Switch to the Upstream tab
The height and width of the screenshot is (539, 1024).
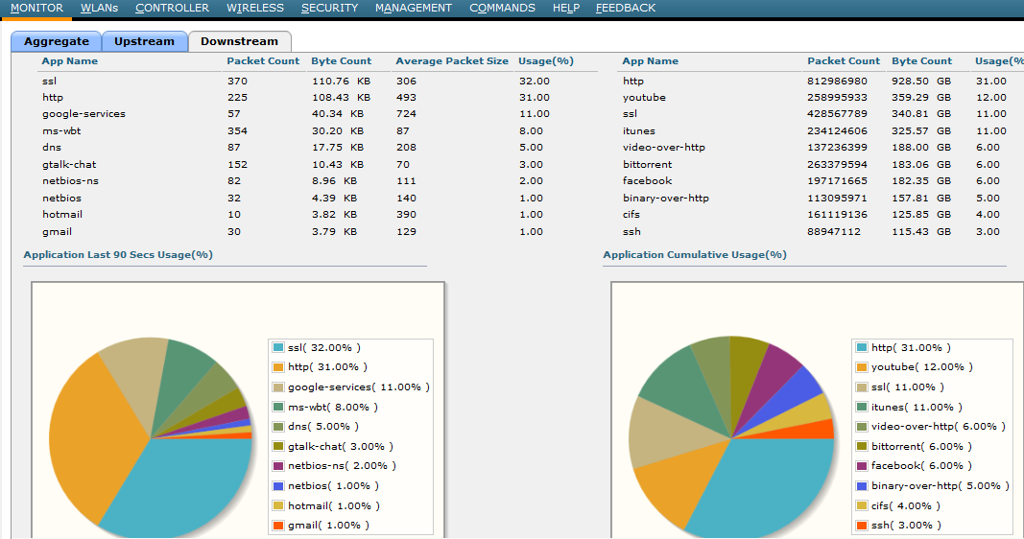point(144,41)
